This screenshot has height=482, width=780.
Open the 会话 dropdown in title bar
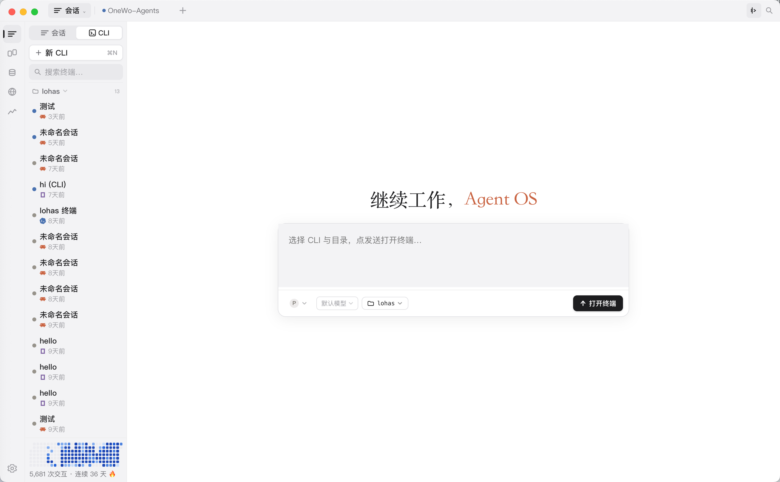coord(69,10)
